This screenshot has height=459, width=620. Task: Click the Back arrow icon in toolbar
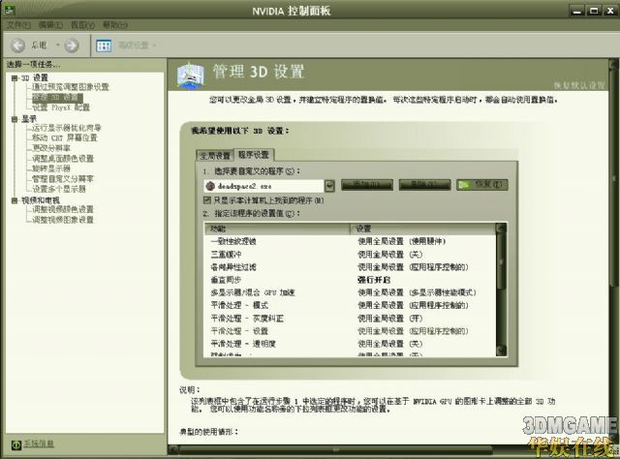17,46
